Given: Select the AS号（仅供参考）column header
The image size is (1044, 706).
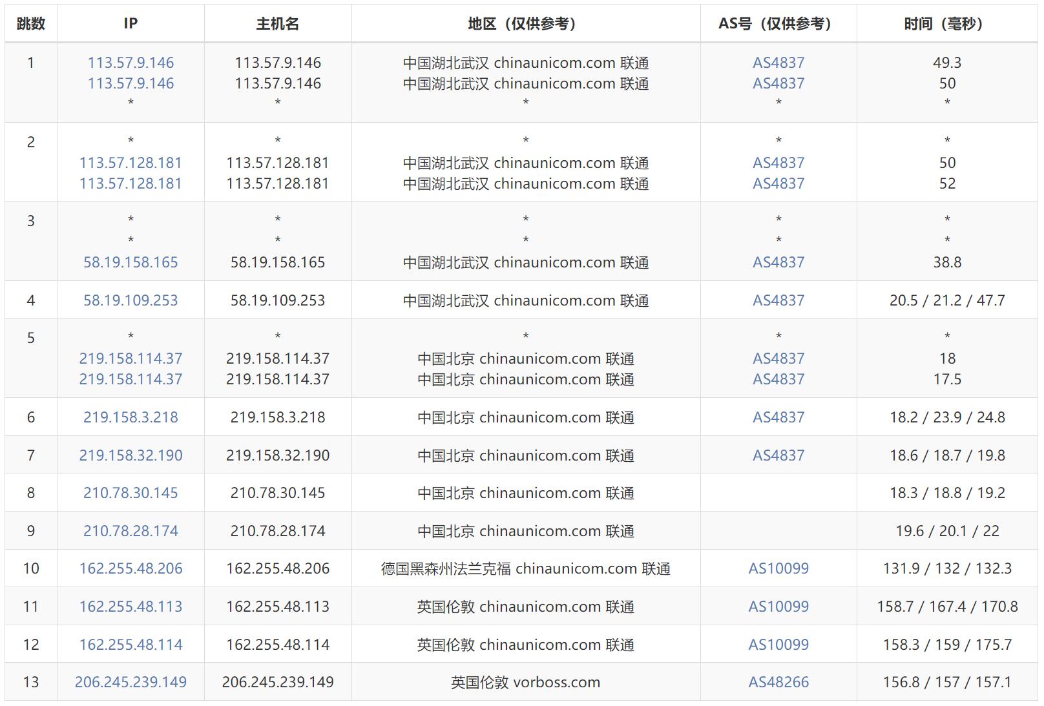Looking at the screenshot, I should 778,24.
